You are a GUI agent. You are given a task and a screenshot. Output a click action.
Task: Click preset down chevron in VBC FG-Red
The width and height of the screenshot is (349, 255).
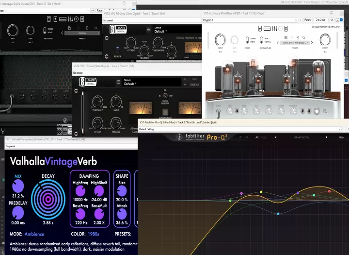coord(185,85)
